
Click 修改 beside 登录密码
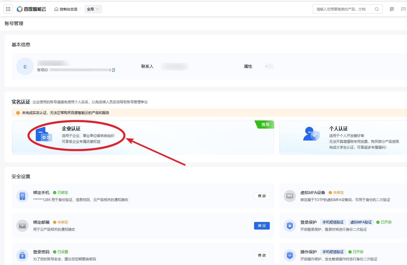point(262,255)
